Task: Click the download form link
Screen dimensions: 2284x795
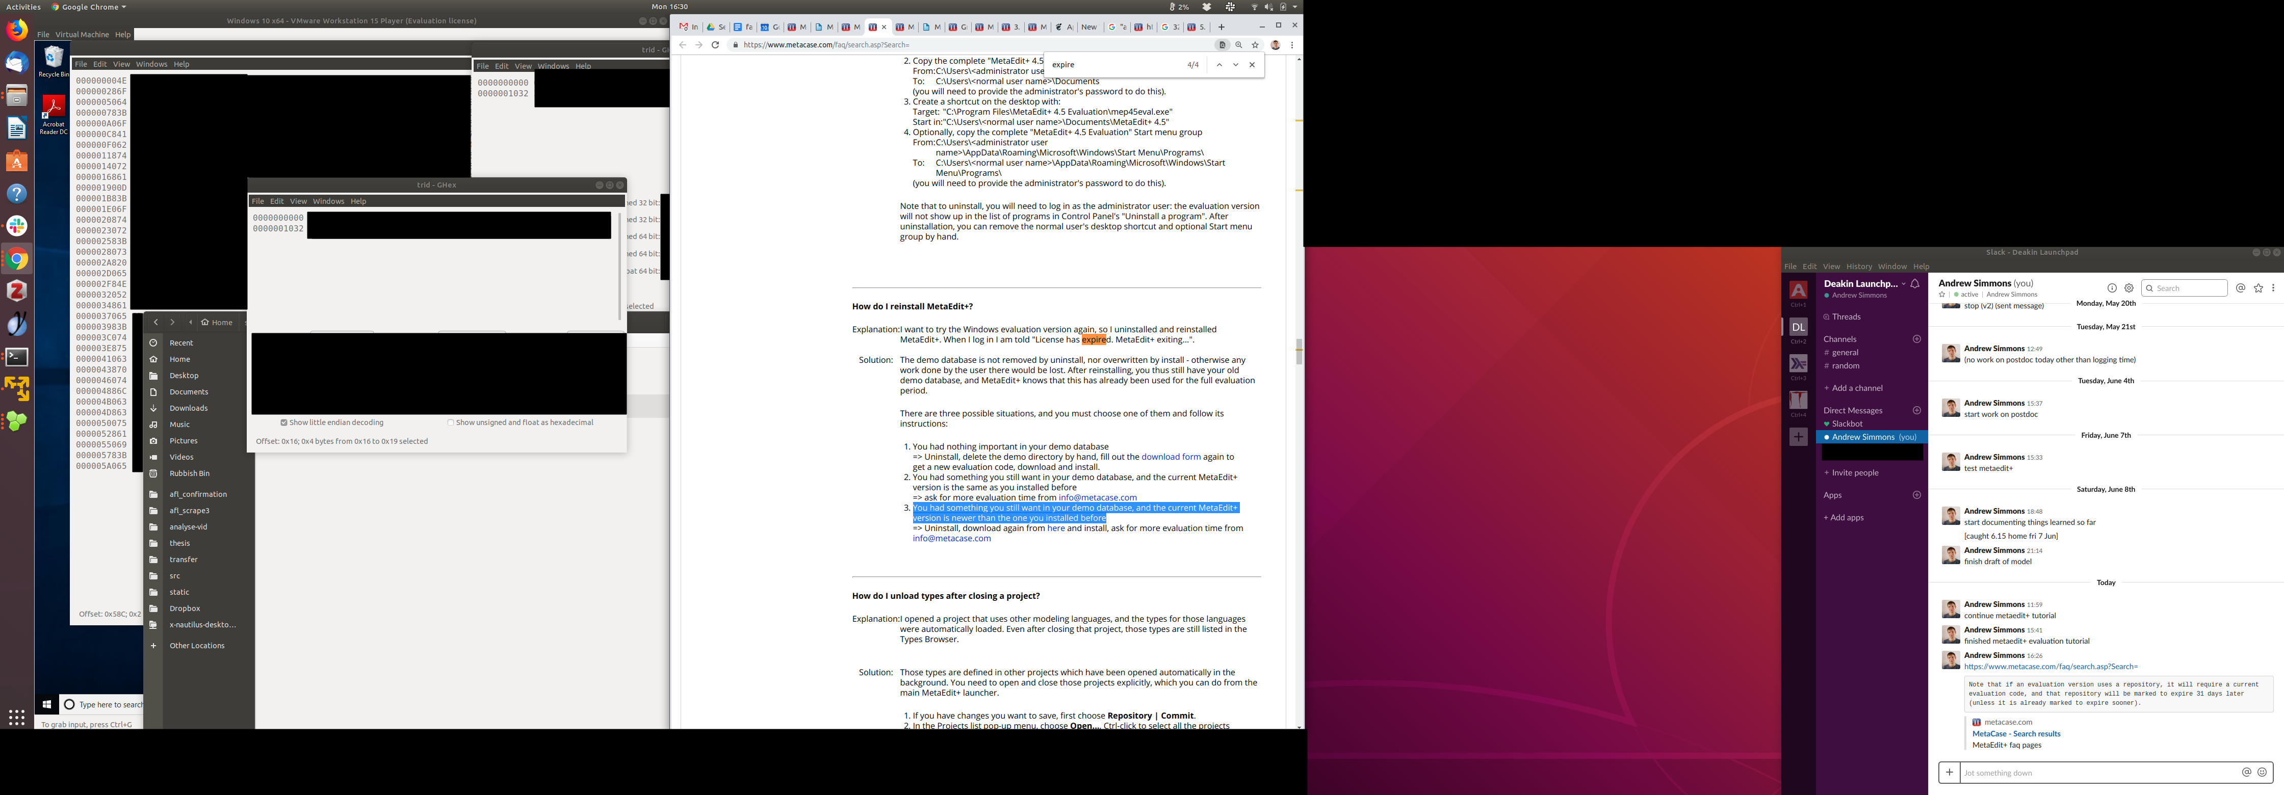Action: pos(1171,457)
